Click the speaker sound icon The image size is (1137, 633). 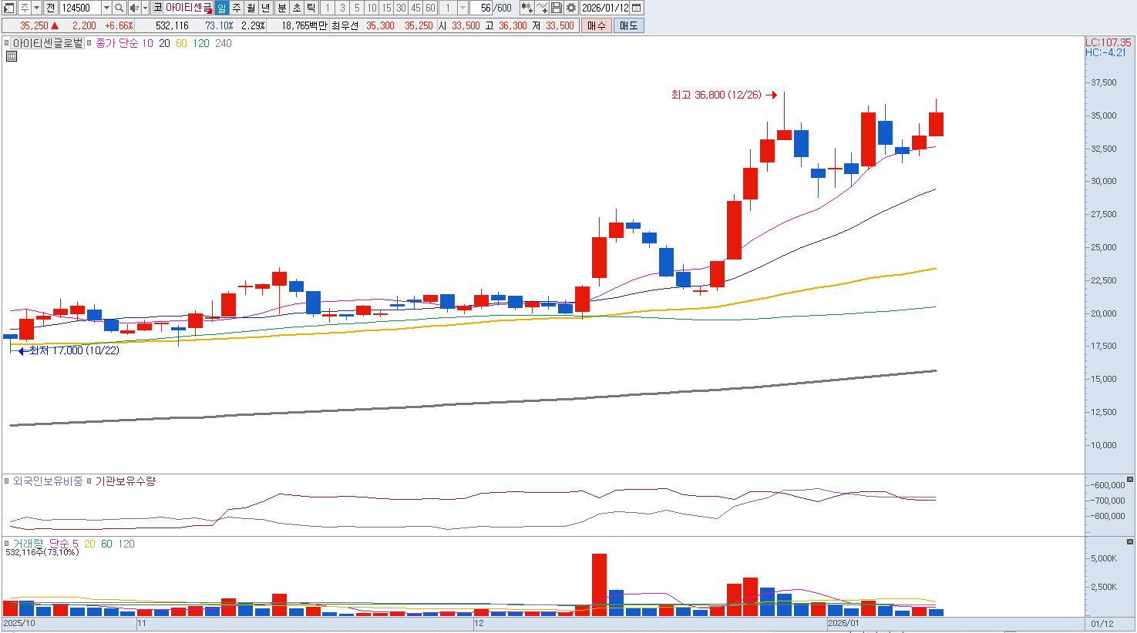(x=134, y=8)
